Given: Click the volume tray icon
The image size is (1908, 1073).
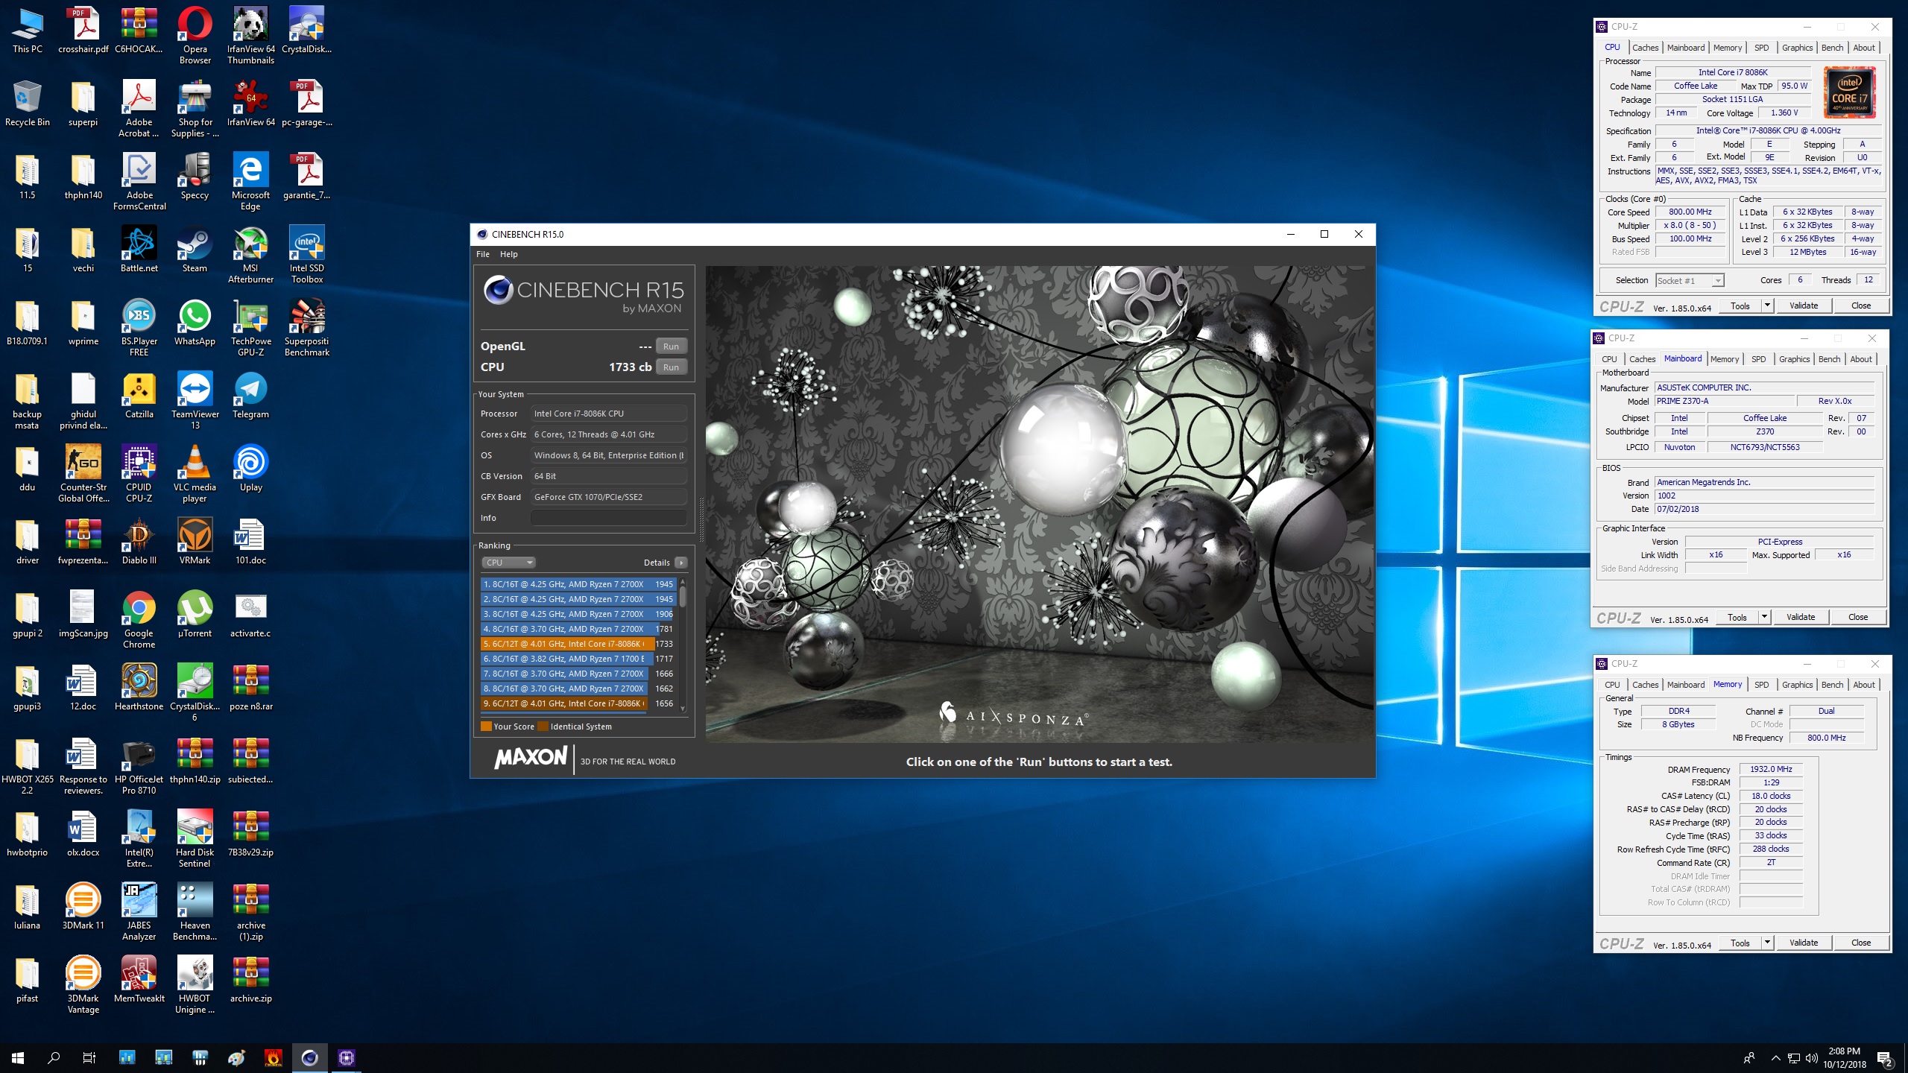Looking at the screenshot, I should coord(1812,1058).
